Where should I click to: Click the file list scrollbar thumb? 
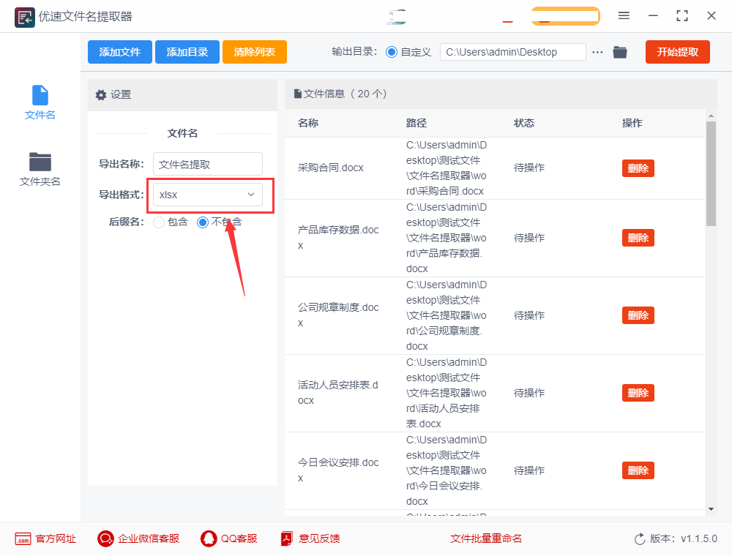click(x=711, y=174)
